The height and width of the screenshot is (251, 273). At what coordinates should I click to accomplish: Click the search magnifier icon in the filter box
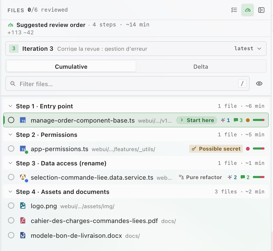[x=13, y=84]
